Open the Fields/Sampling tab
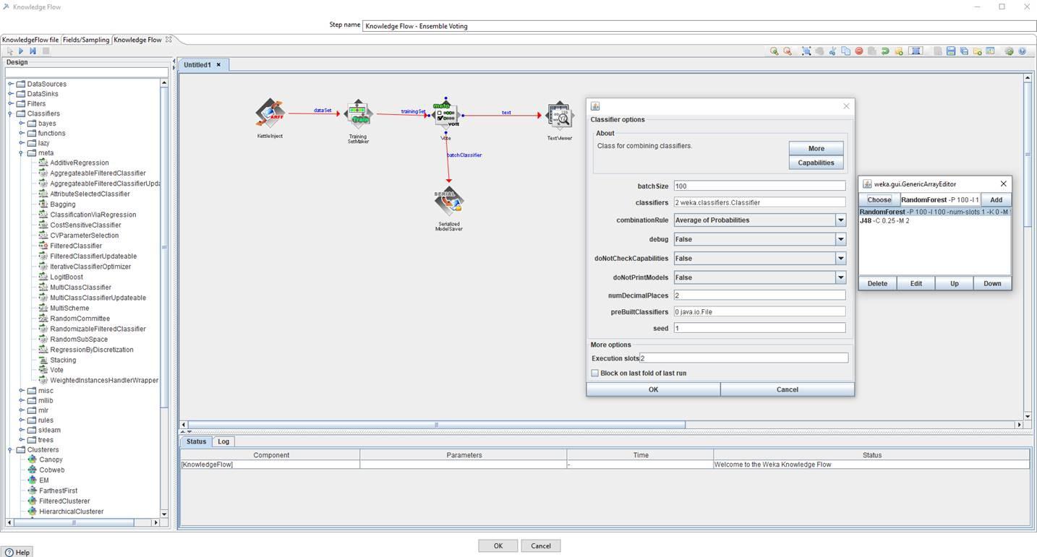The image size is (1037, 557). (x=85, y=40)
